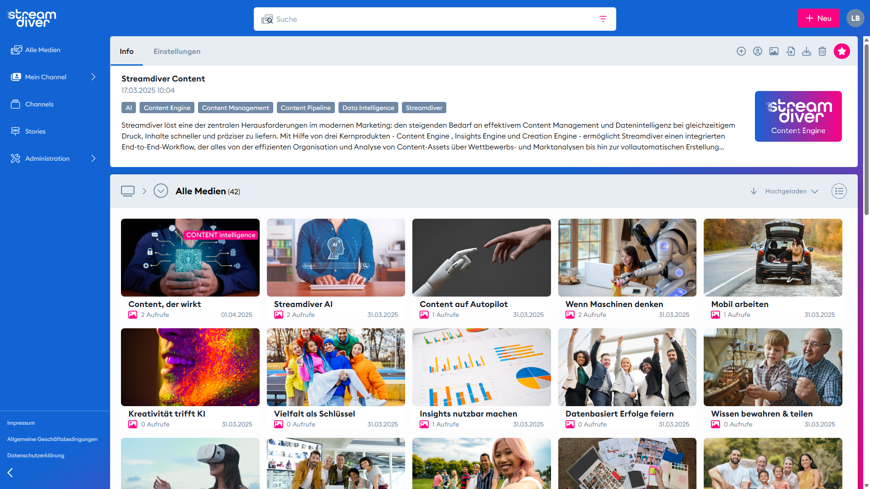Open the Hochgeladen sort dropdown
This screenshot has width=870, height=489.
[792, 191]
